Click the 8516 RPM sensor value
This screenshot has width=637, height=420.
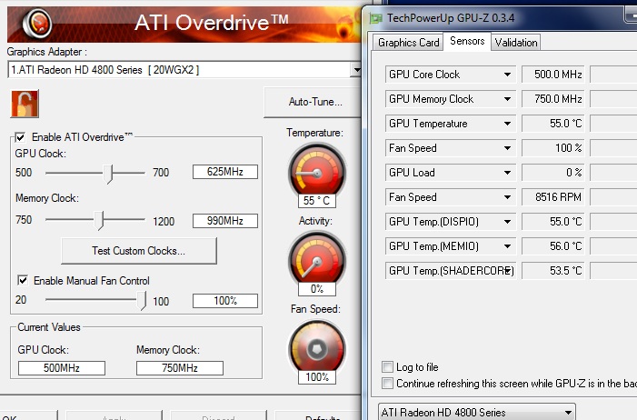click(553, 197)
